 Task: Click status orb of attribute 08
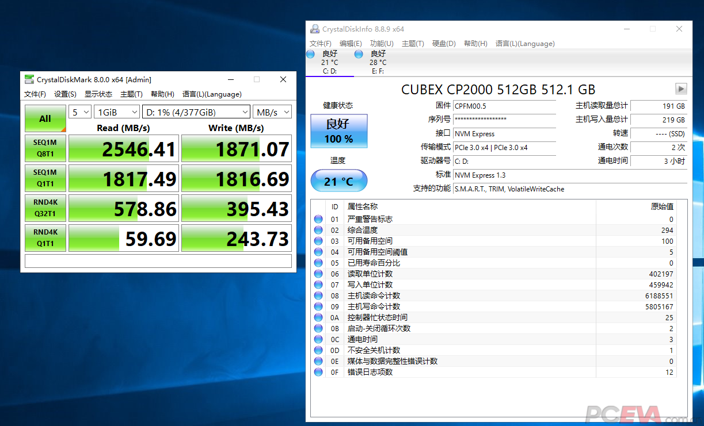pos(318,295)
